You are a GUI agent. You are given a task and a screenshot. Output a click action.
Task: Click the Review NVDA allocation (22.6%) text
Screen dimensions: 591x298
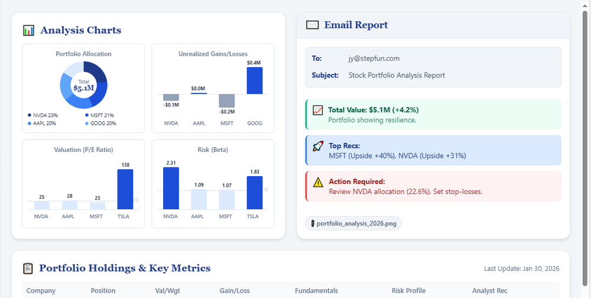[x=379, y=191]
